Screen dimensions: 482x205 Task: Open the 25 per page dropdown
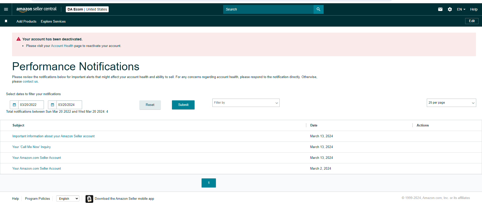point(451,103)
